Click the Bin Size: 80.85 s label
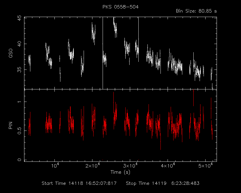The width and height of the screenshot is (241, 193). 196,11
